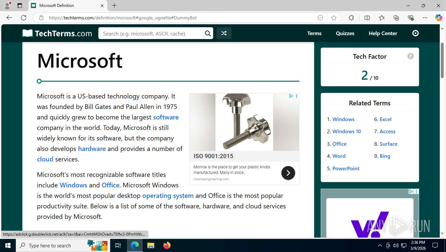Click the ISO 9001:2015 ad headline
The height and width of the screenshot is (252, 446).
pos(213,156)
